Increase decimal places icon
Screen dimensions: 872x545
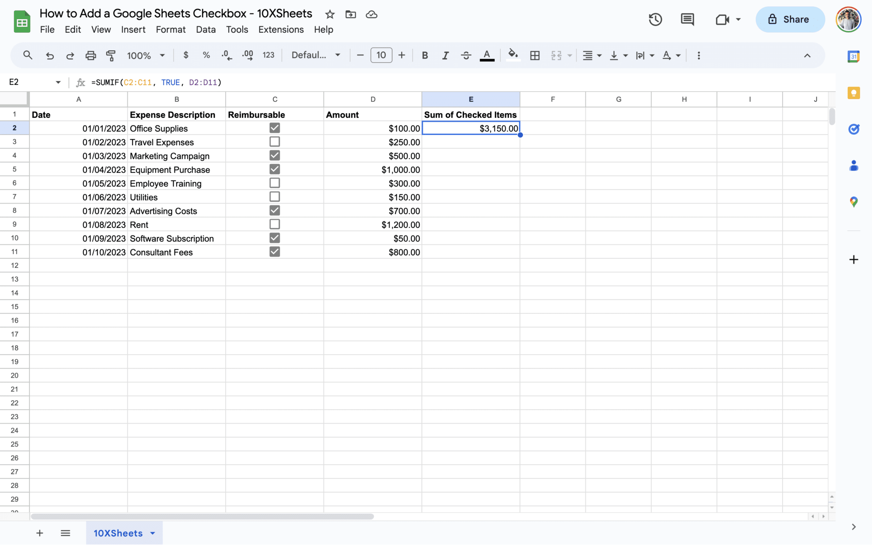point(247,55)
